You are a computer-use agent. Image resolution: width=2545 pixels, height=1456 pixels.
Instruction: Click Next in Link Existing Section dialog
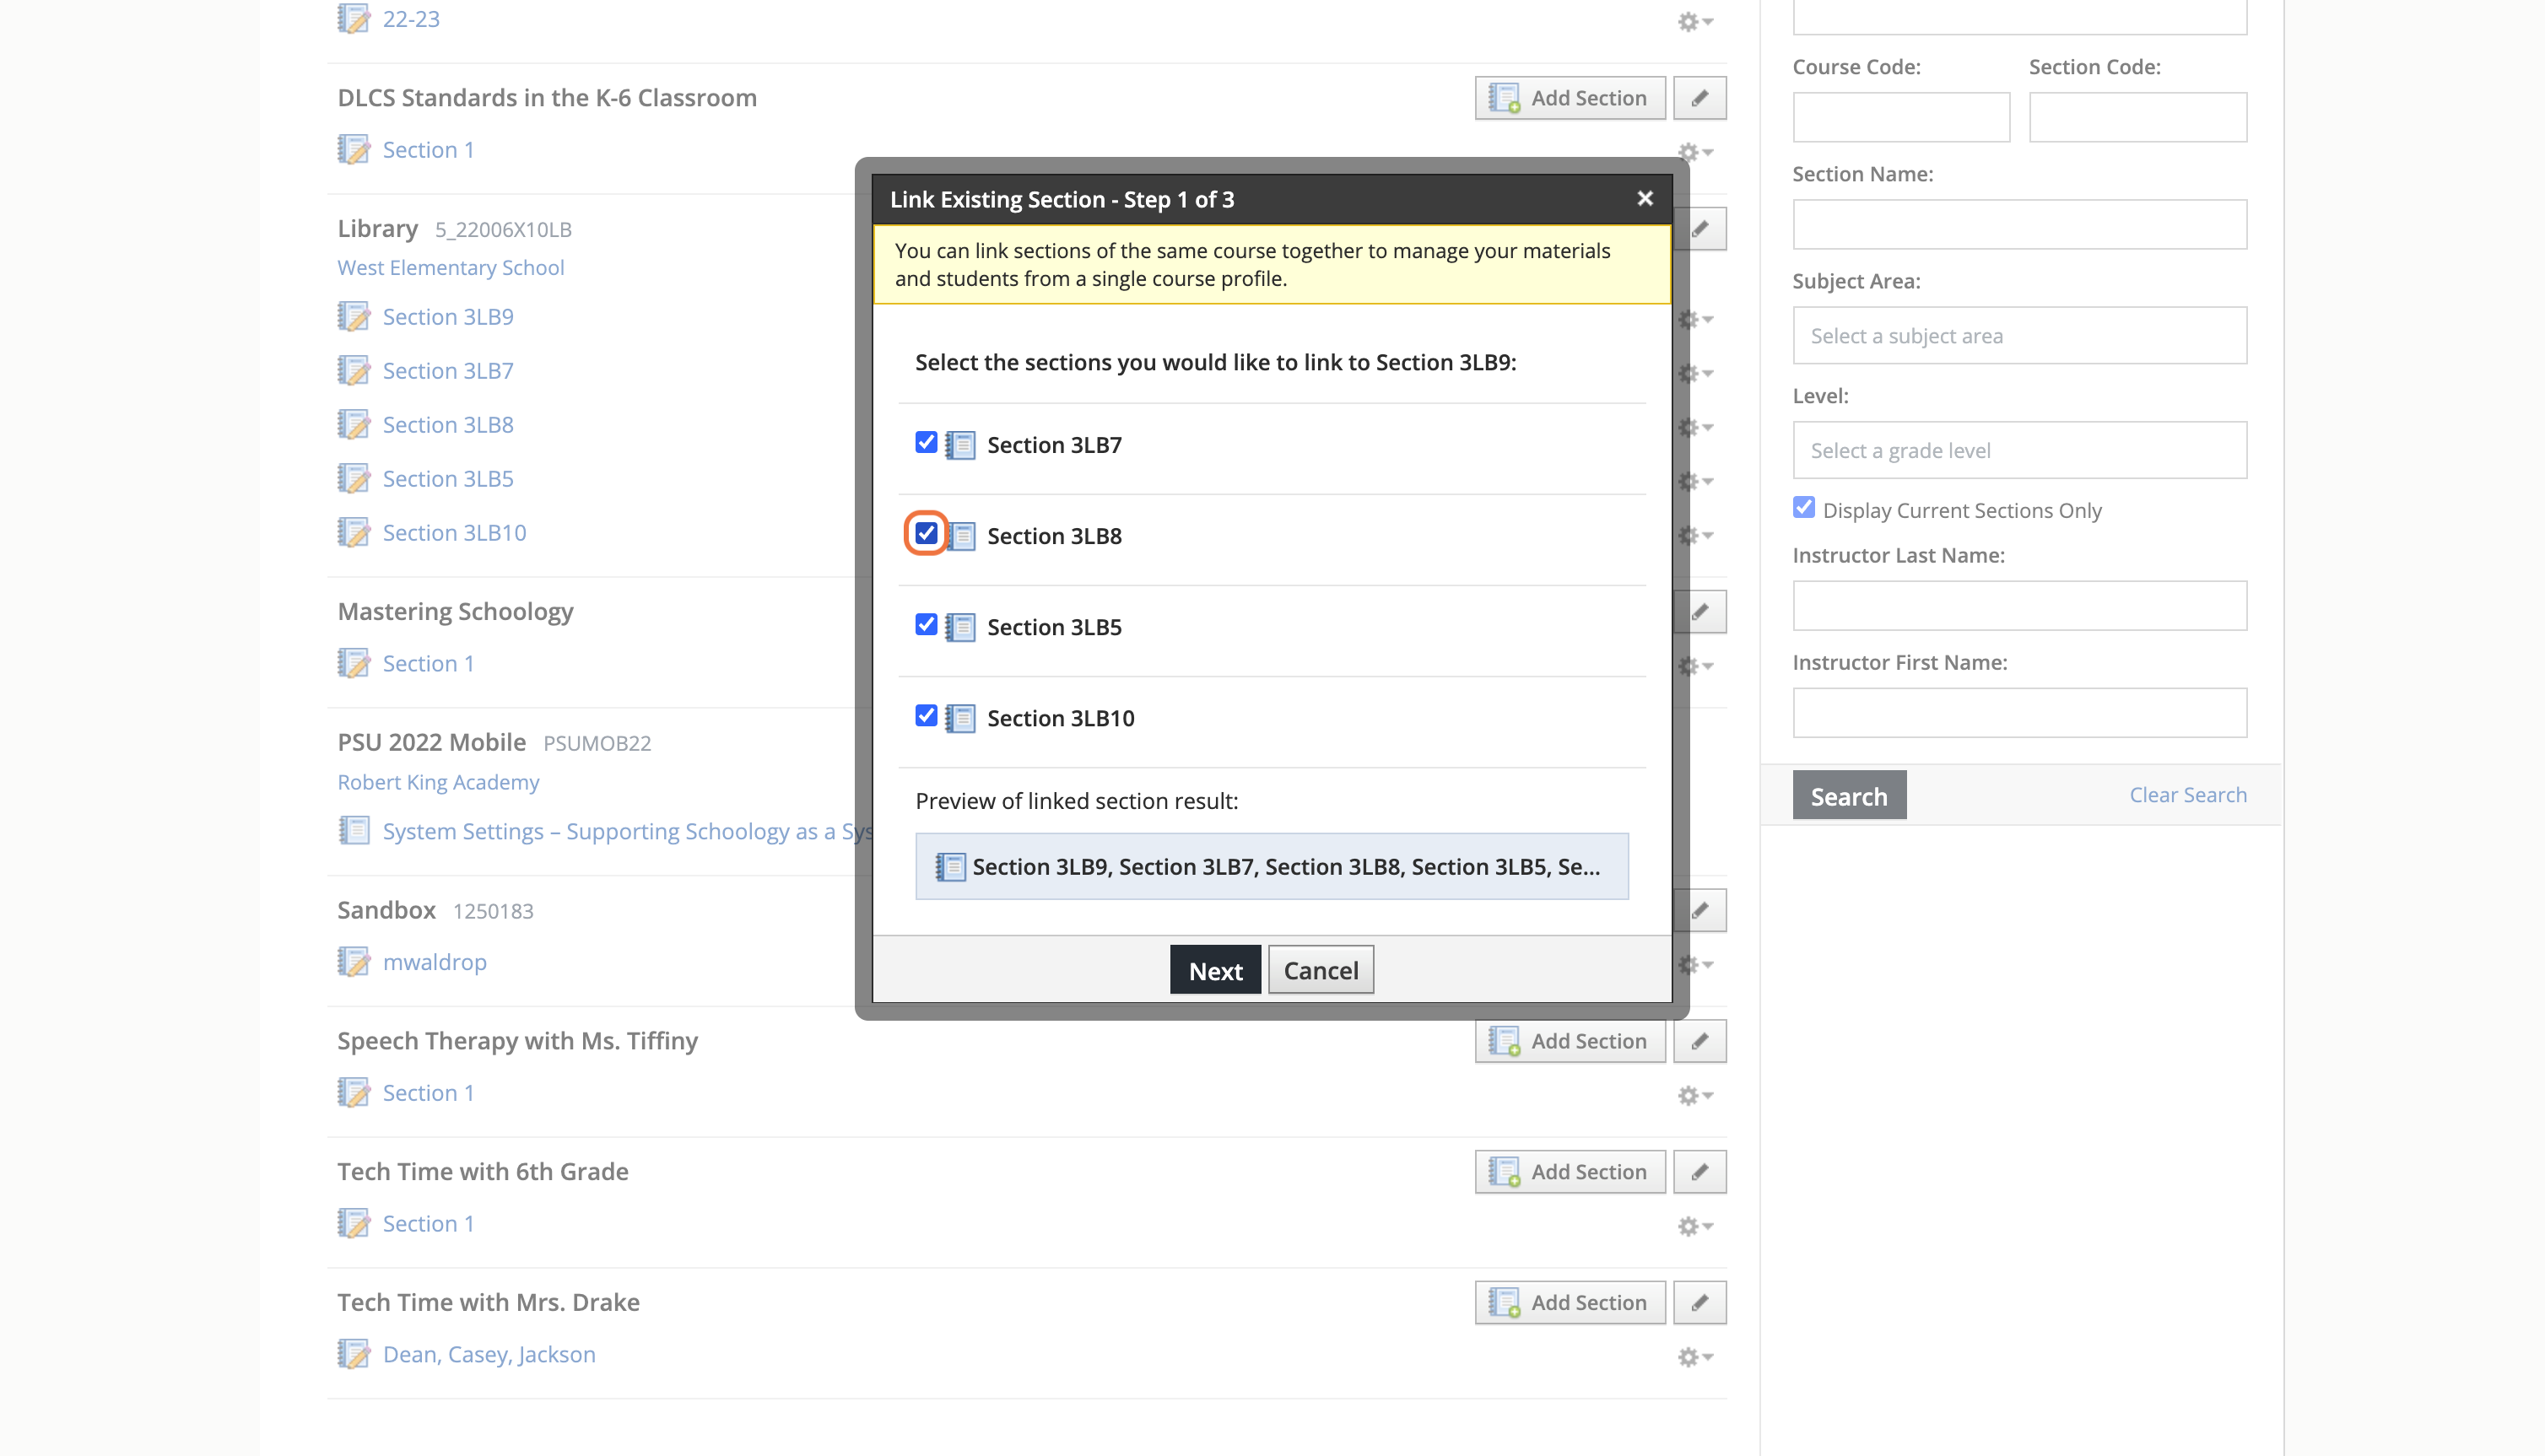point(1215,969)
